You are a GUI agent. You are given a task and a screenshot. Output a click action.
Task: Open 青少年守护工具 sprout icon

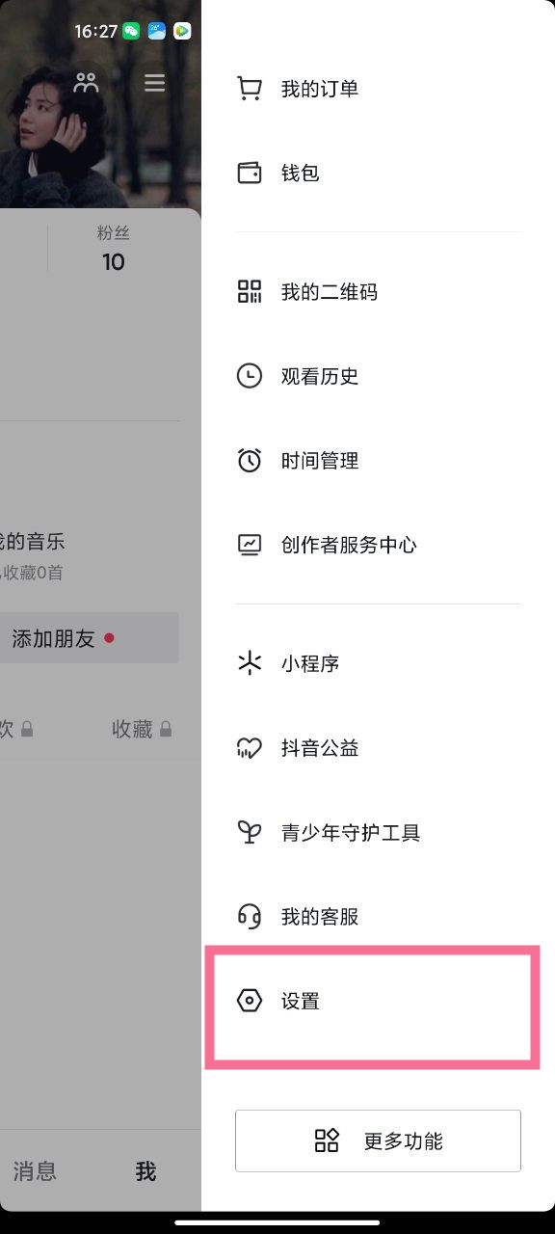click(250, 832)
